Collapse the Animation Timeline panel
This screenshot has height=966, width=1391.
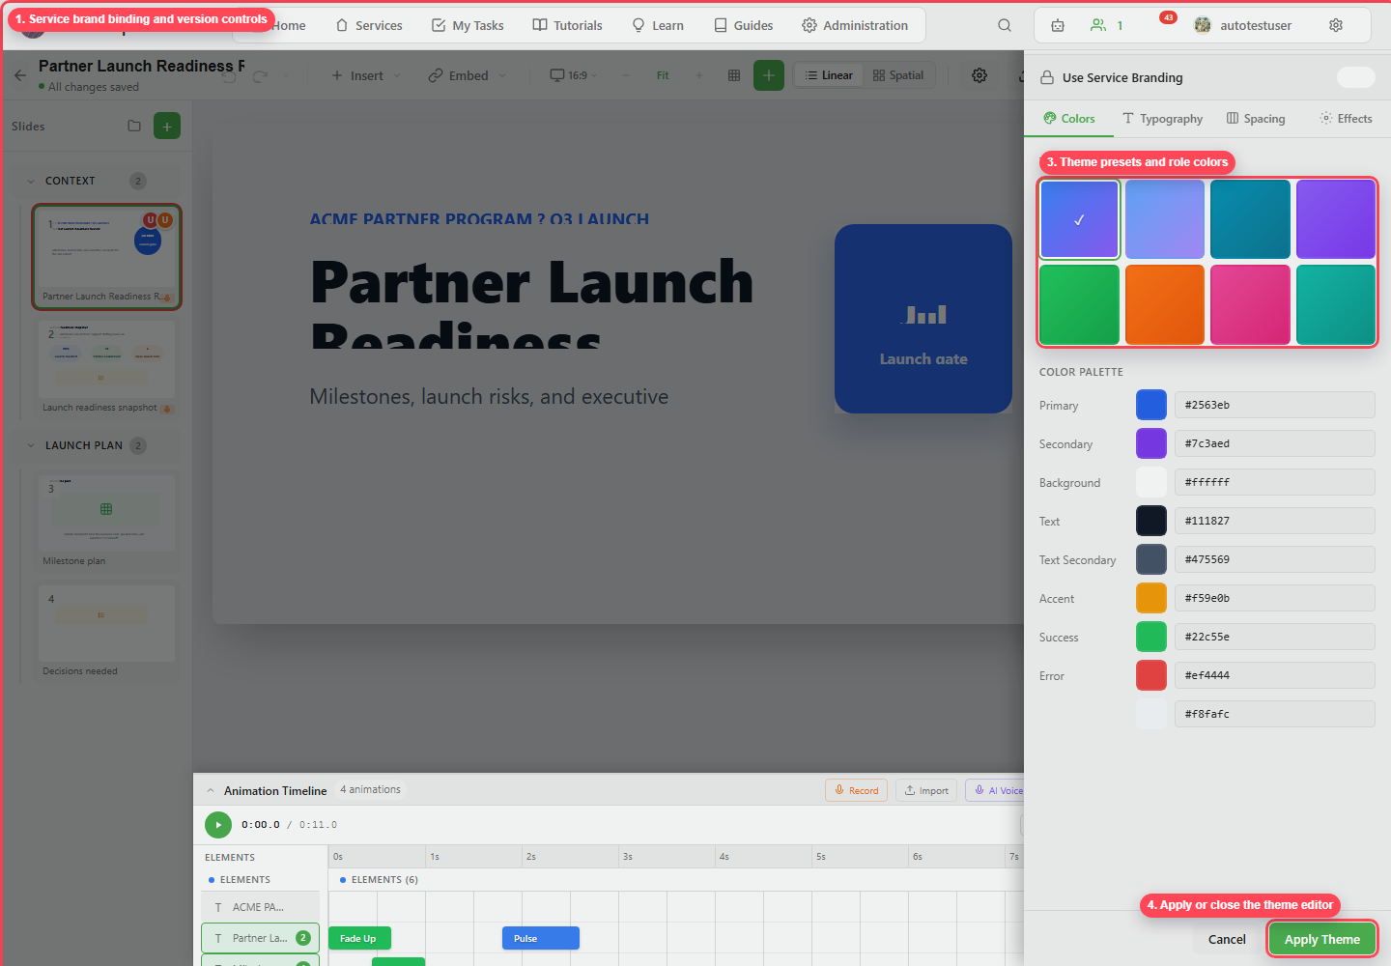click(211, 790)
